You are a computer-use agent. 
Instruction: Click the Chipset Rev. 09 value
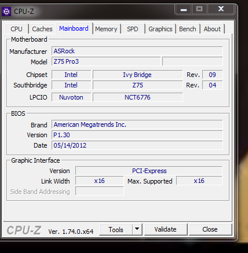pyautogui.click(x=213, y=75)
